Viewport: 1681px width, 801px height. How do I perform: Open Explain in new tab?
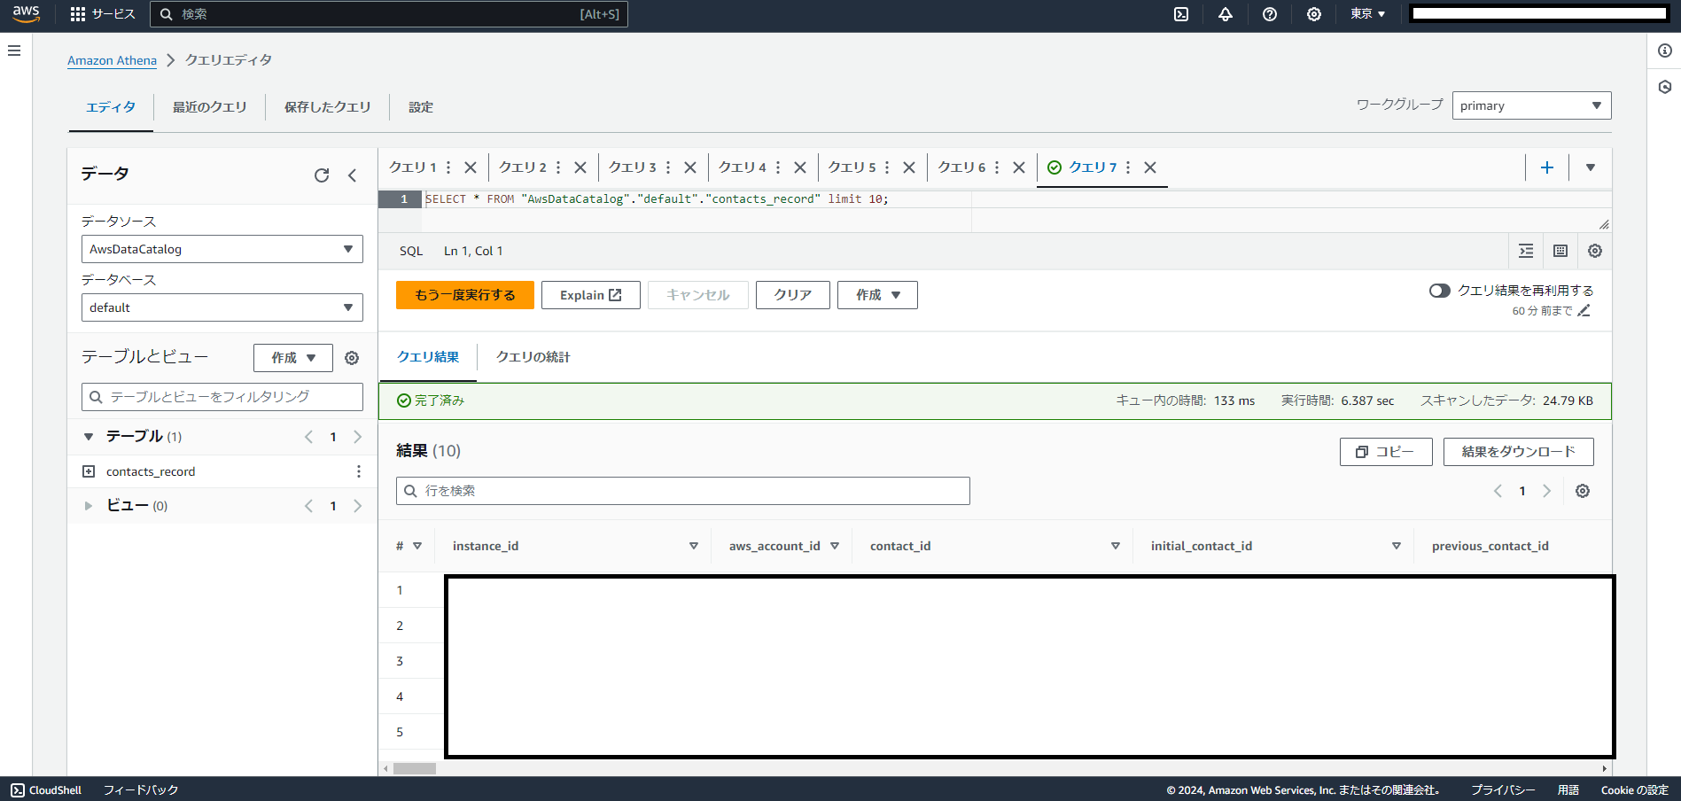click(591, 295)
